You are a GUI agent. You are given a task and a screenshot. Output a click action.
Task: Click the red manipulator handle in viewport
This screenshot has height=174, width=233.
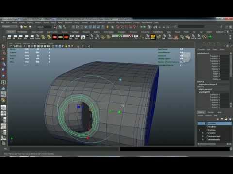tap(88, 138)
